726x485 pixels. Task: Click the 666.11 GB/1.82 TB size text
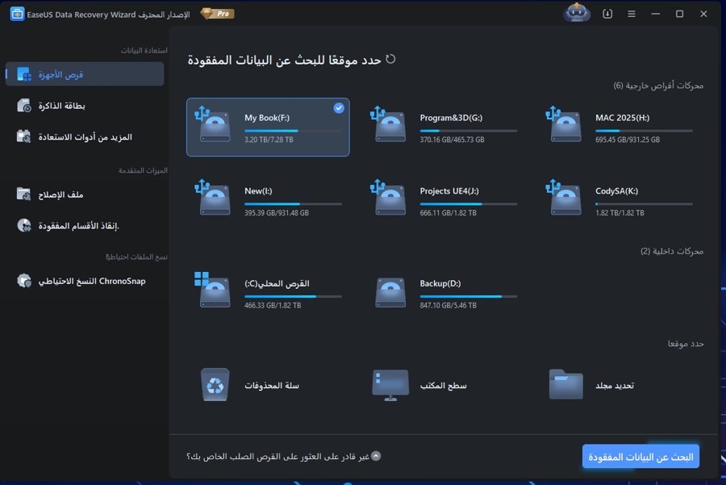tap(448, 212)
